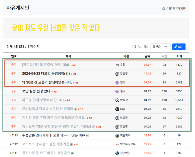Click avatar icon of author 수필
Viewport: 195px width, 157px height.
coord(117,65)
